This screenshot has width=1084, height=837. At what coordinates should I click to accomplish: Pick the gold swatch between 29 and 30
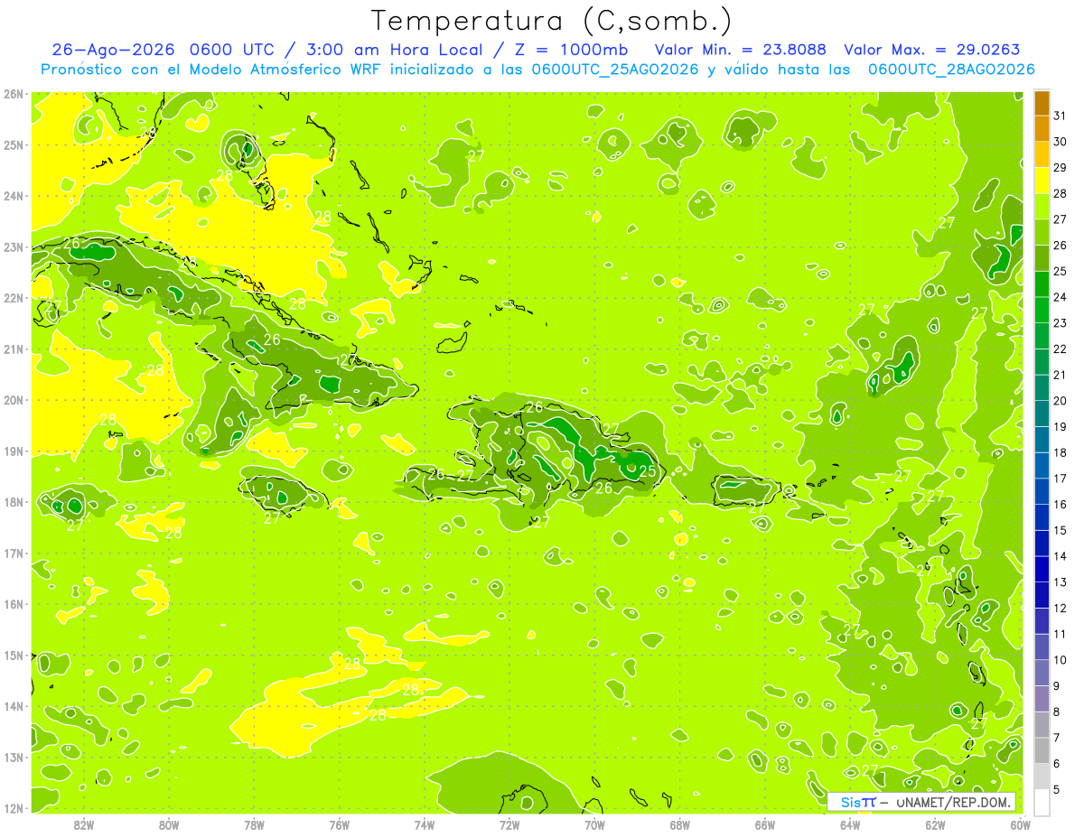point(1042,155)
